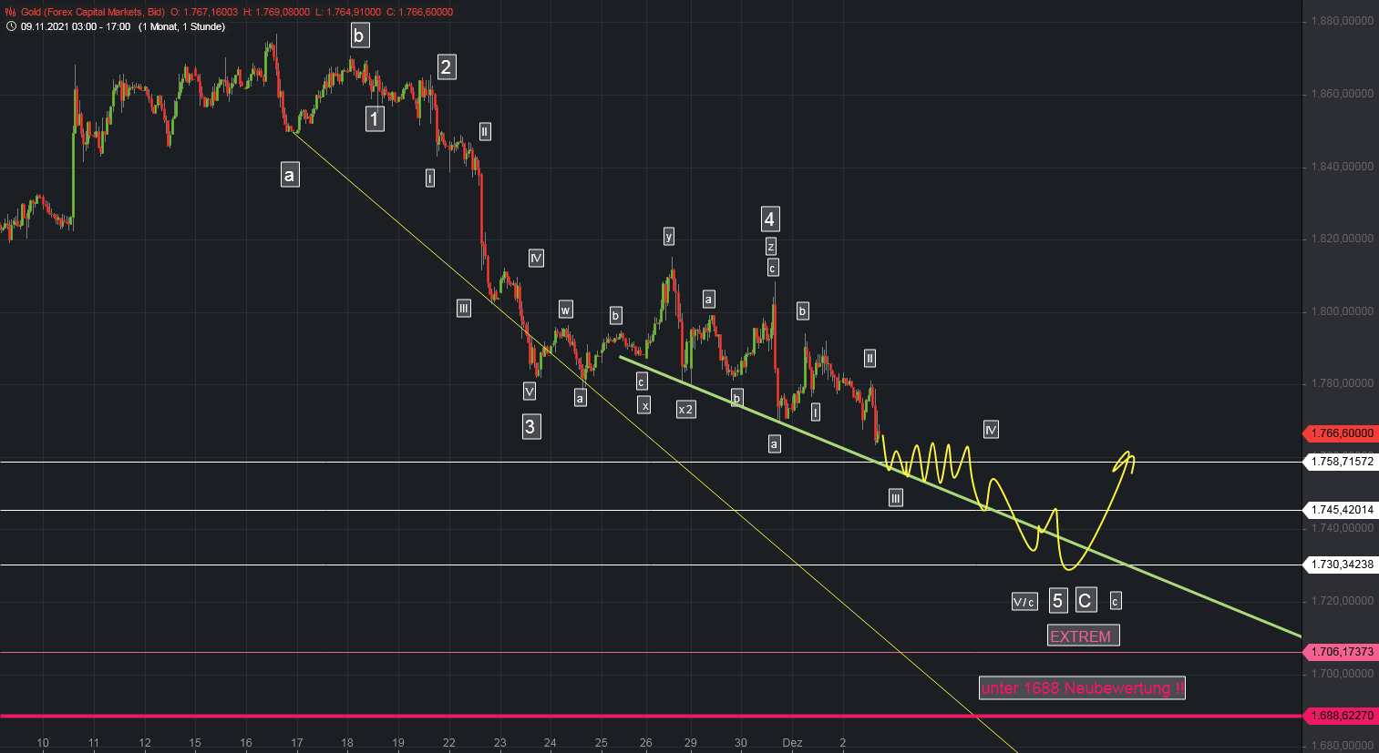Select the wave label 3
The height and width of the screenshot is (753, 1379).
click(530, 425)
